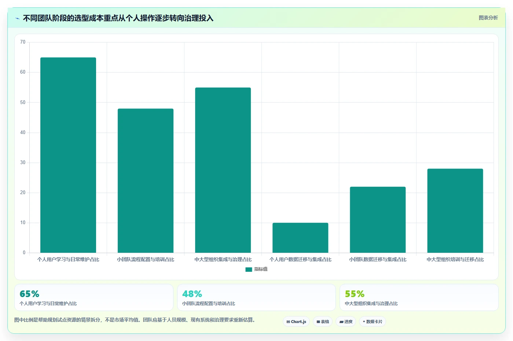Click the 中大型组织培训与迁移占比 bar
The image size is (513, 341).
455,211
